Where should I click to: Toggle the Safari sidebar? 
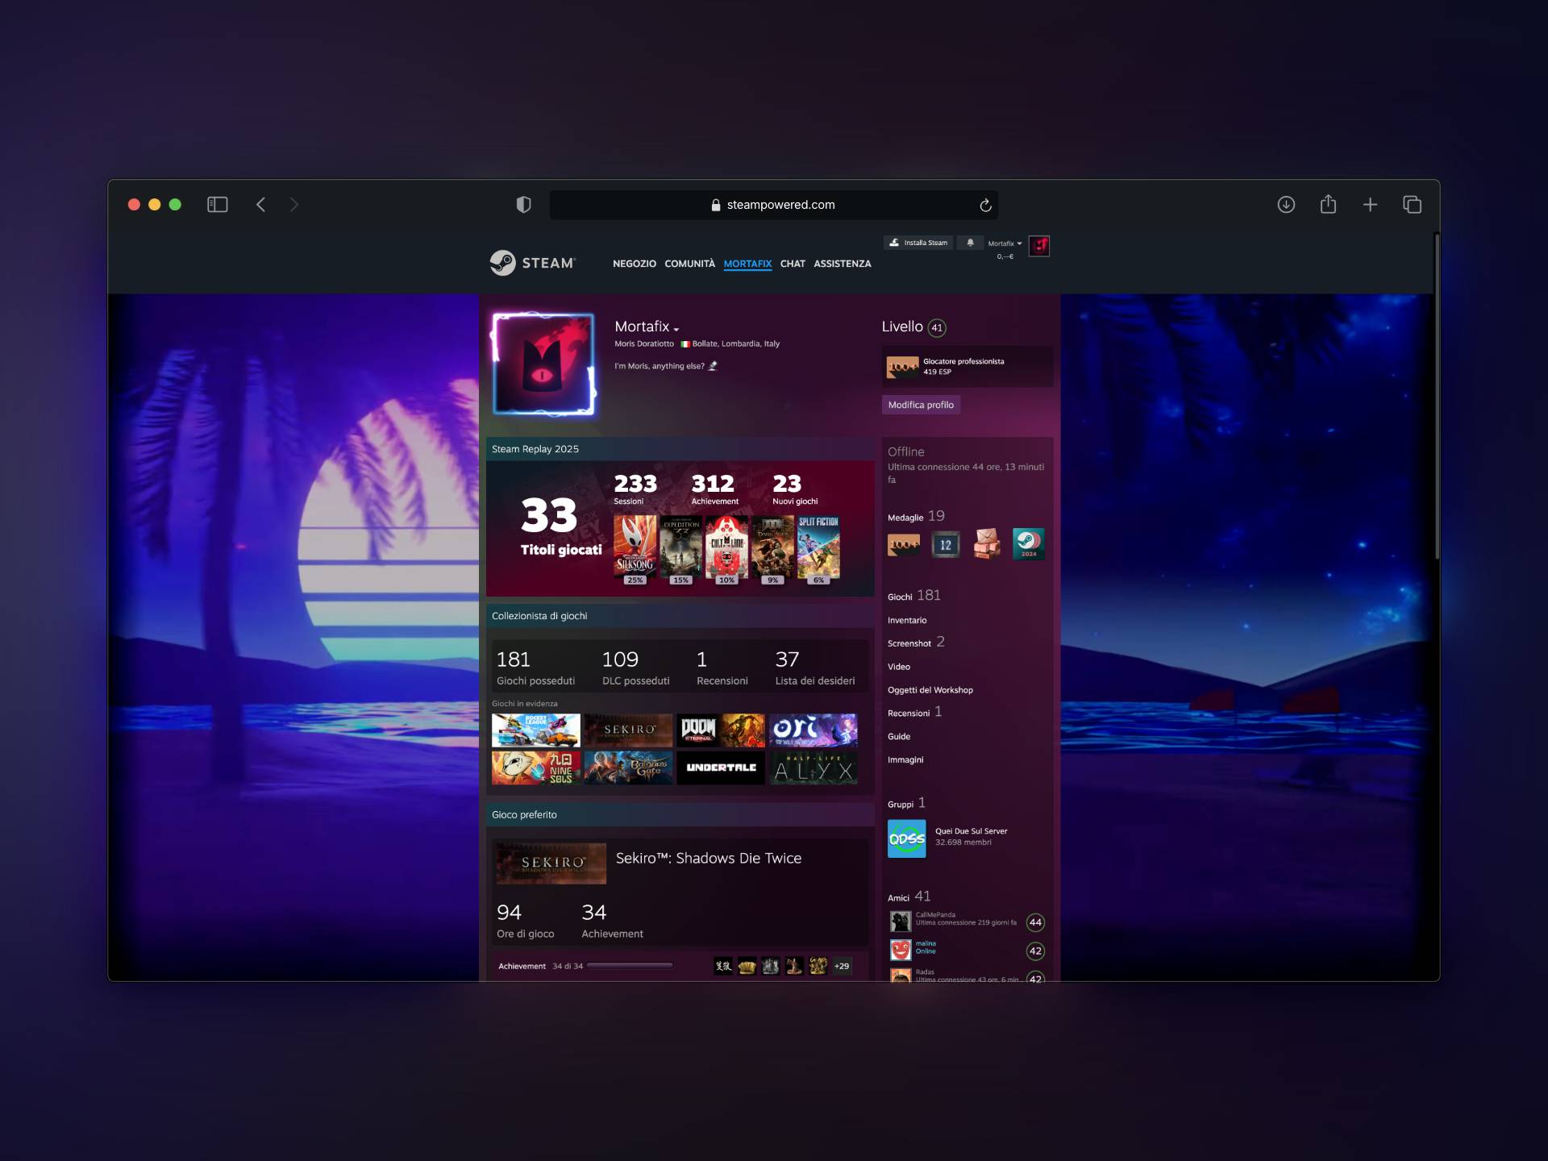[x=218, y=205]
